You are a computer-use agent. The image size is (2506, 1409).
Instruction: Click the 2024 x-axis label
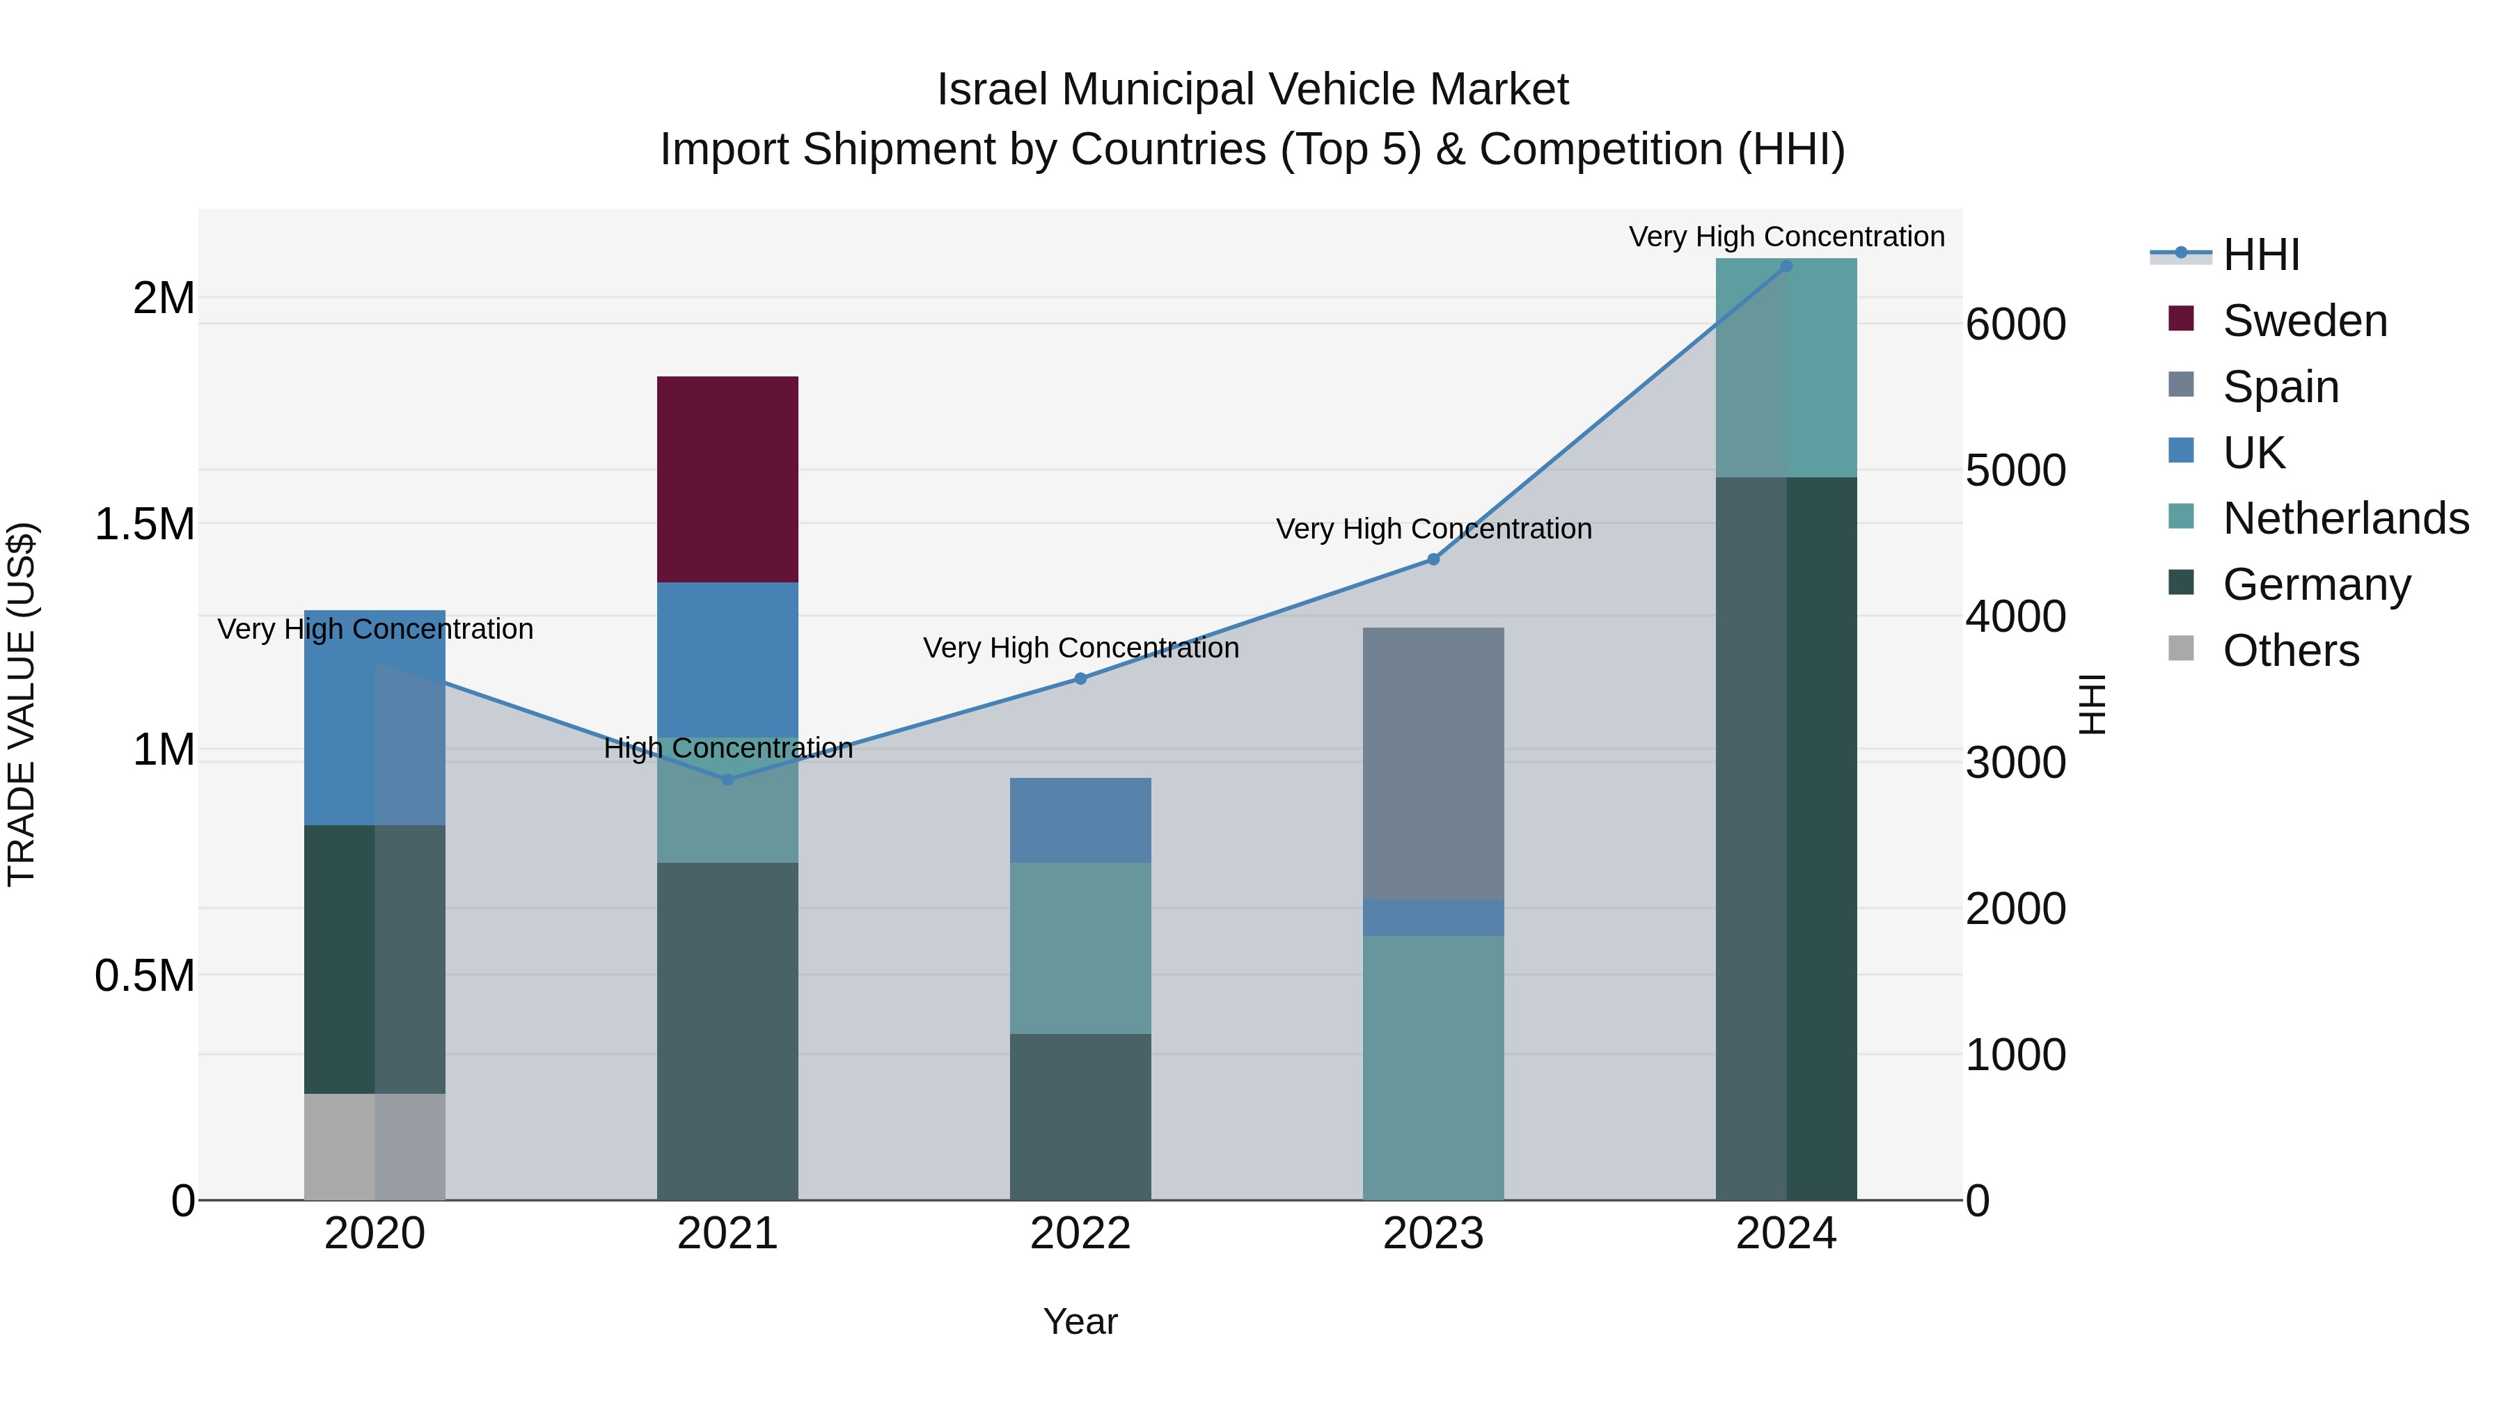coord(1786,1234)
